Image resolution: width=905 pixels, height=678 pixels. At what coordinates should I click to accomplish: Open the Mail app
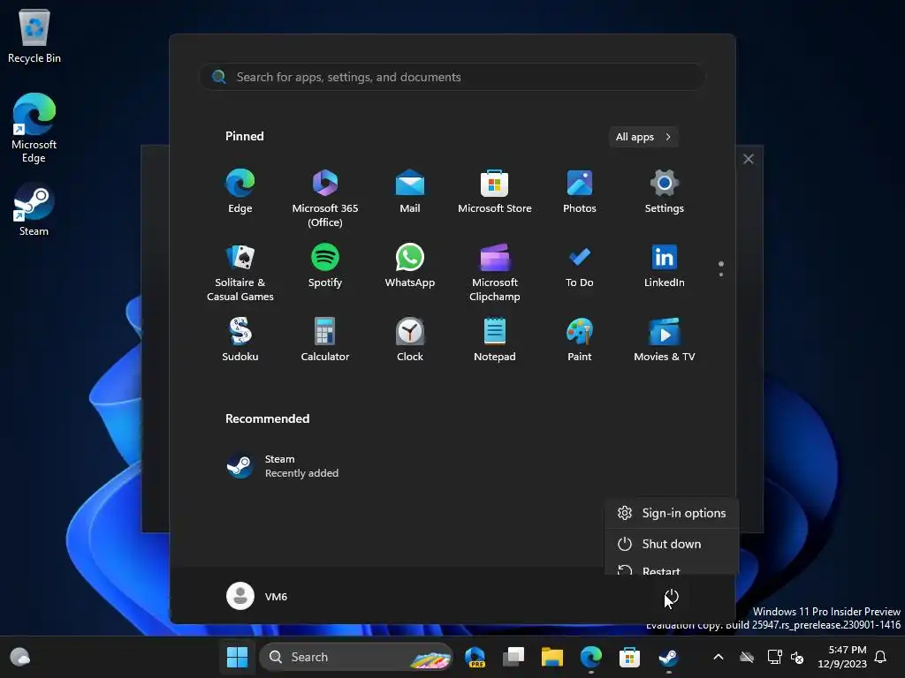tap(410, 192)
